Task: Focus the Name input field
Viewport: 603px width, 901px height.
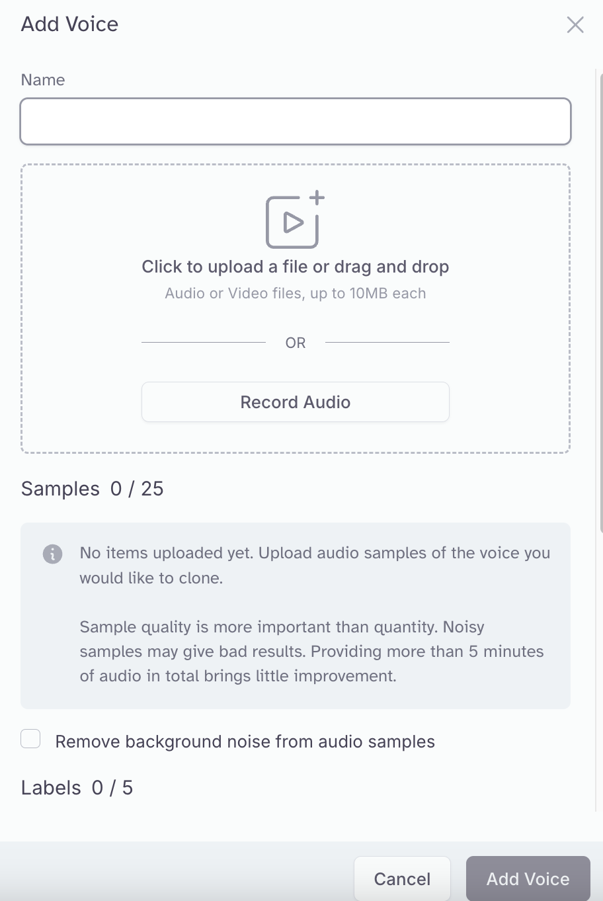Action: (x=296, y=121)
